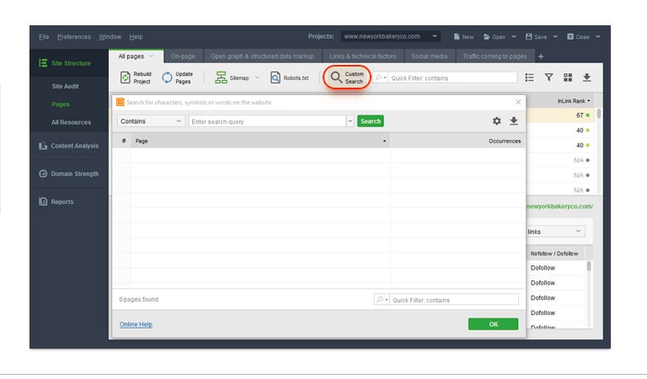Click the toolbar quick filter magnifier icon
This screenshot has height=379, width=647.
[x=380, y=77]
